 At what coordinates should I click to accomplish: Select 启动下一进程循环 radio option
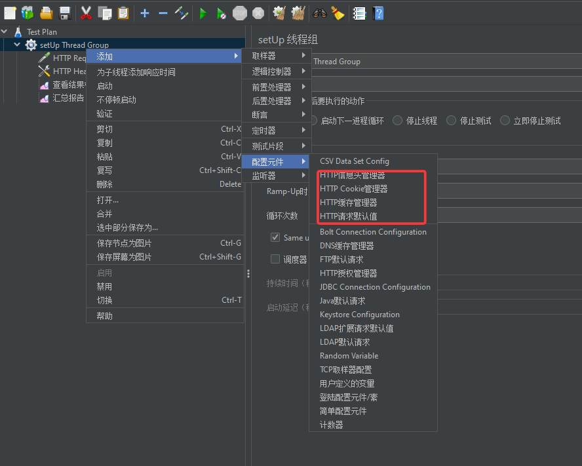(x=352, y=121)
